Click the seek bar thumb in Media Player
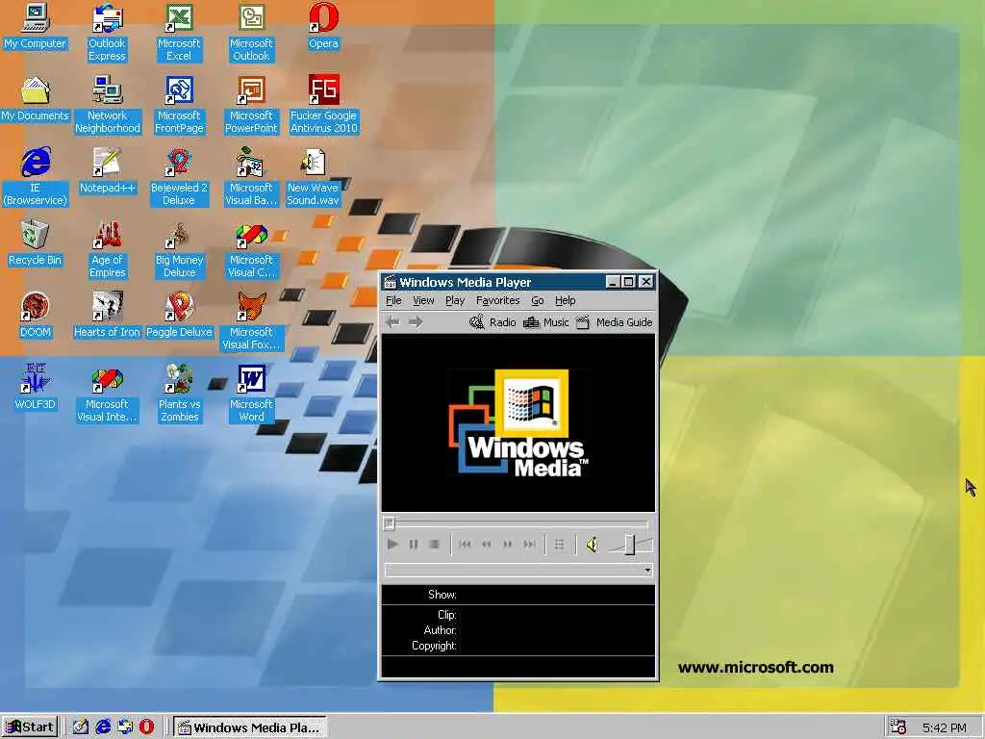The width and height of the screenshot is (985, 739). click(x=389, y=522)
